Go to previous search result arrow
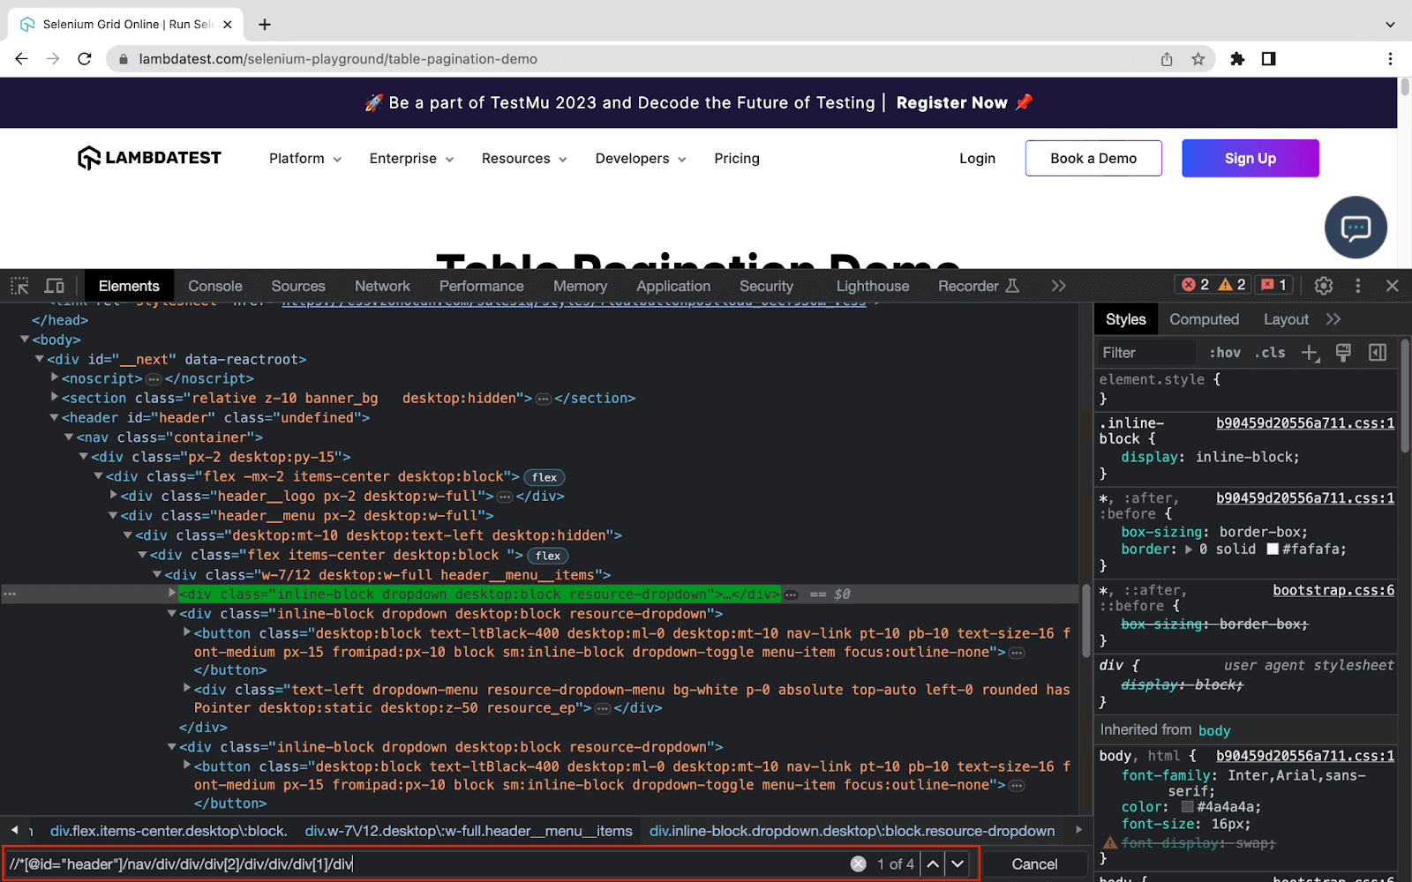The height and width of the screenshot is (882, 1412). tap(933, 864)
